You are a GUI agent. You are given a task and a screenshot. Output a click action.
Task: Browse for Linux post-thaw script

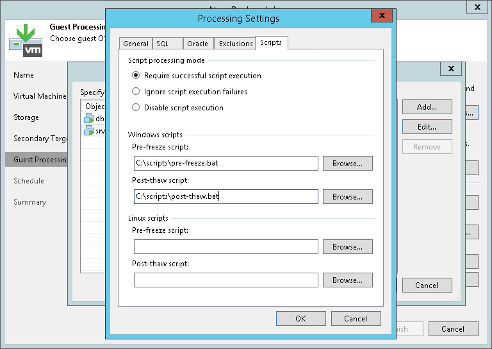coord(347,280)
